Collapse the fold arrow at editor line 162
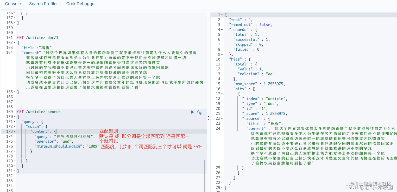 [x=14, y=43]
